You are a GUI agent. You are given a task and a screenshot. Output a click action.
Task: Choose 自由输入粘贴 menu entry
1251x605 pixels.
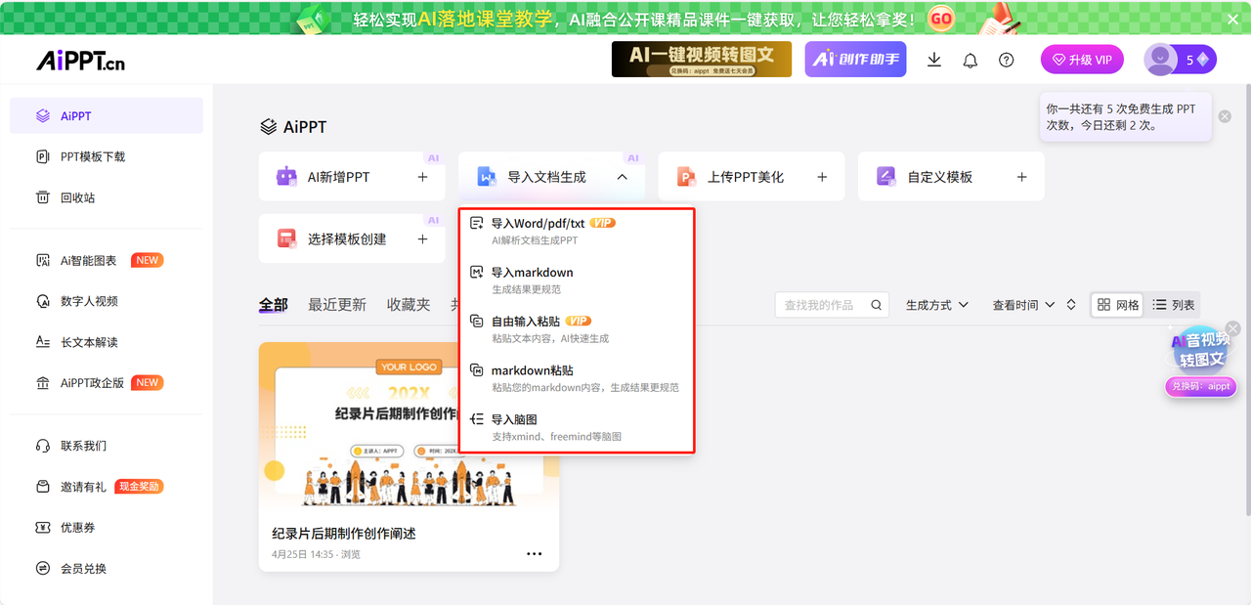point(577,328)
